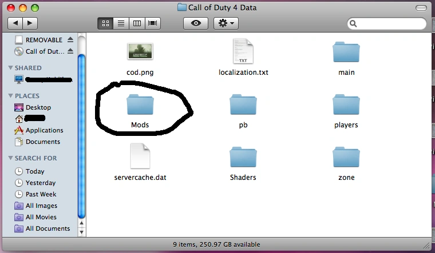
Task: Go forward with the right arrow button
Action: (30, 23)
